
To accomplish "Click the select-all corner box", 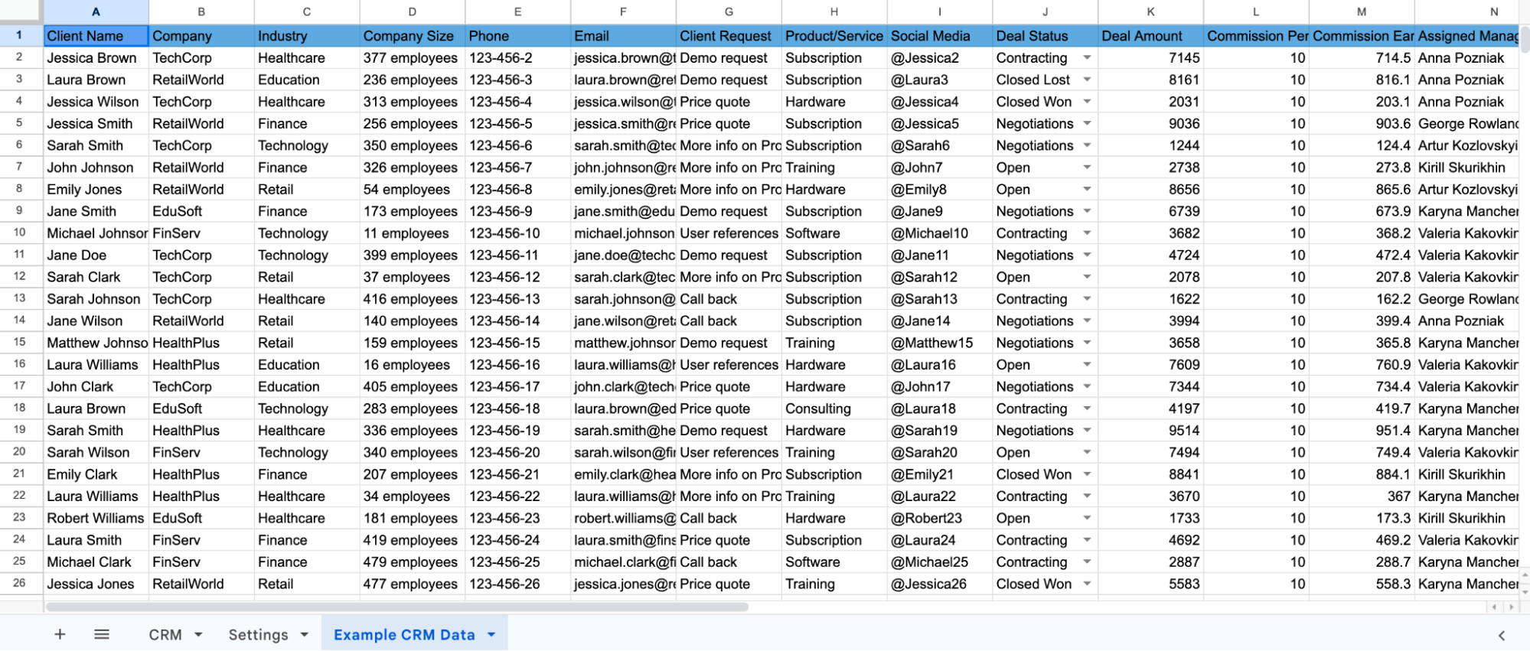I will 21,11.
